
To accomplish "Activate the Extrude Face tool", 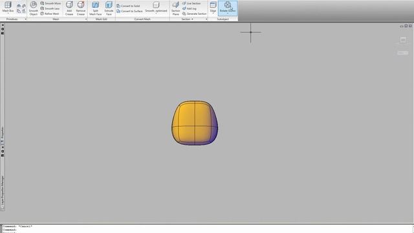I will (109, 8).
